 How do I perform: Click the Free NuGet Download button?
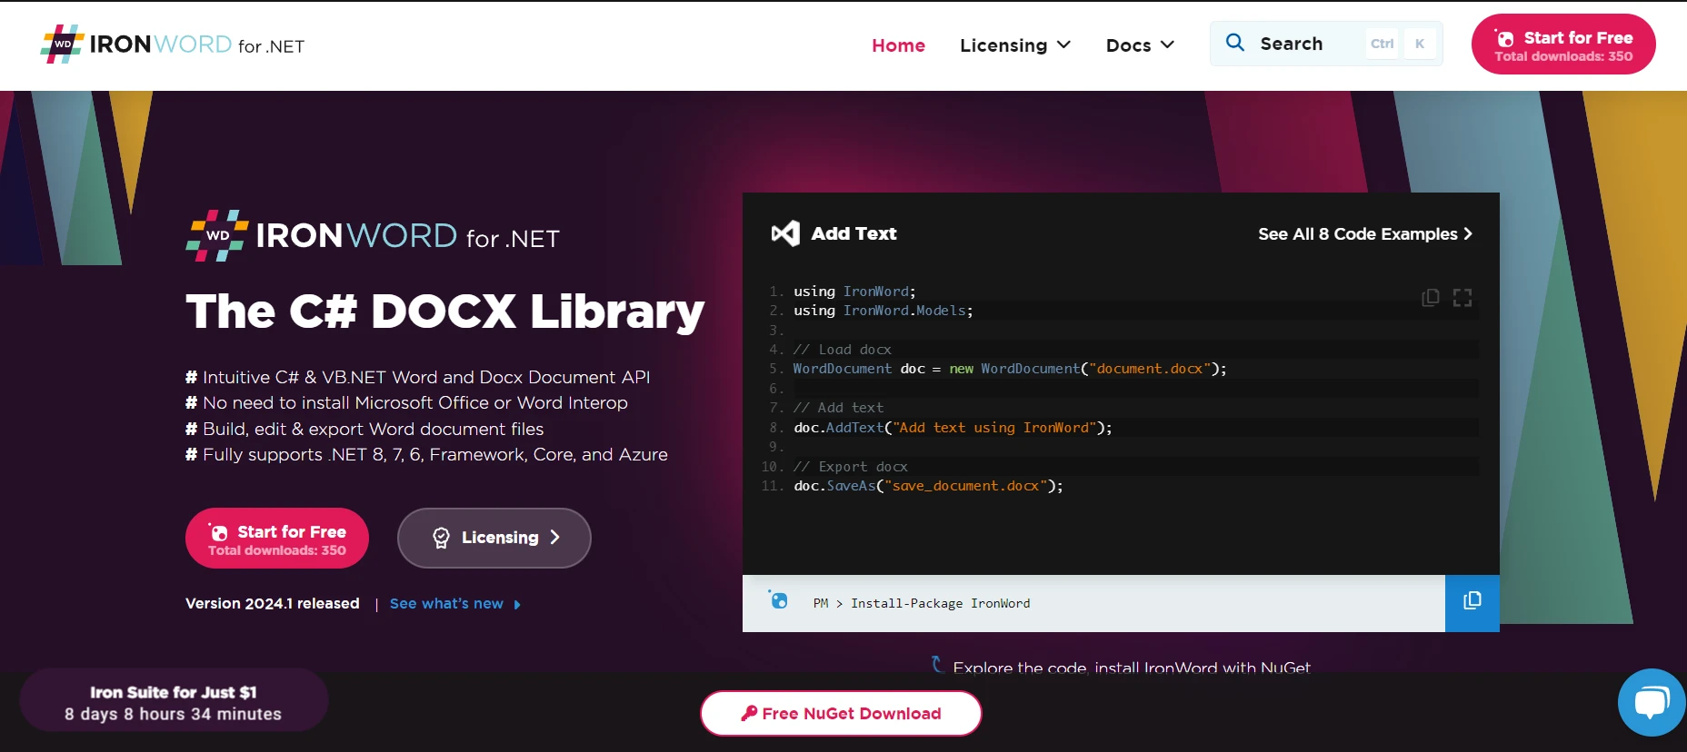tap(841, 714)
